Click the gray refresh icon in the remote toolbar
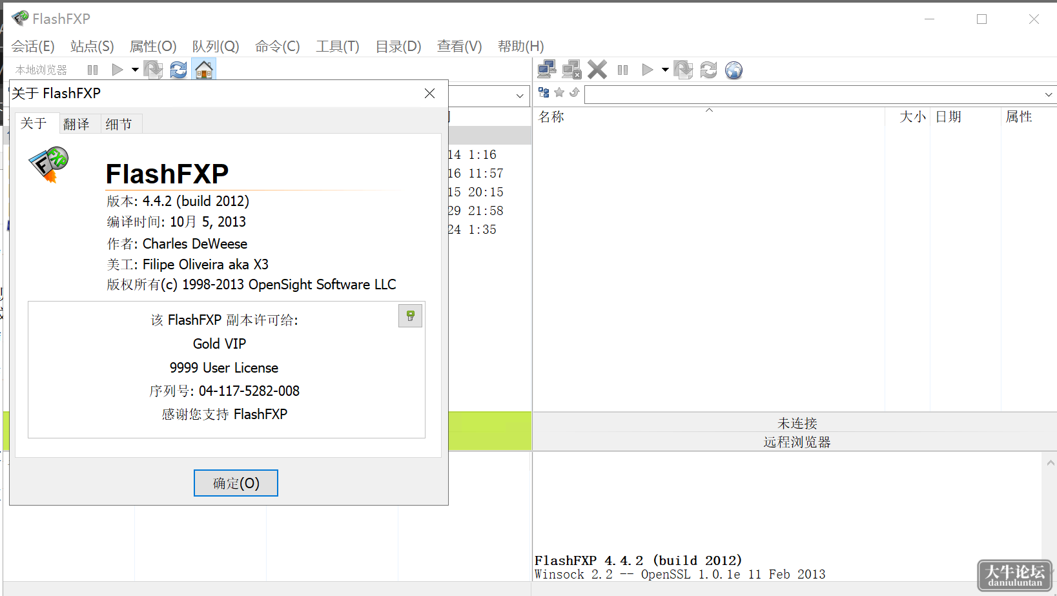 [708, 70]
